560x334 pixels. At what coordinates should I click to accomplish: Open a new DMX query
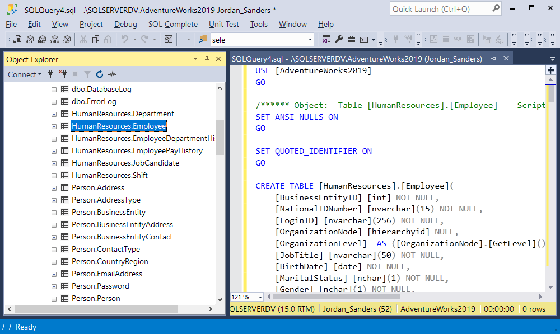tap(42, 39)
